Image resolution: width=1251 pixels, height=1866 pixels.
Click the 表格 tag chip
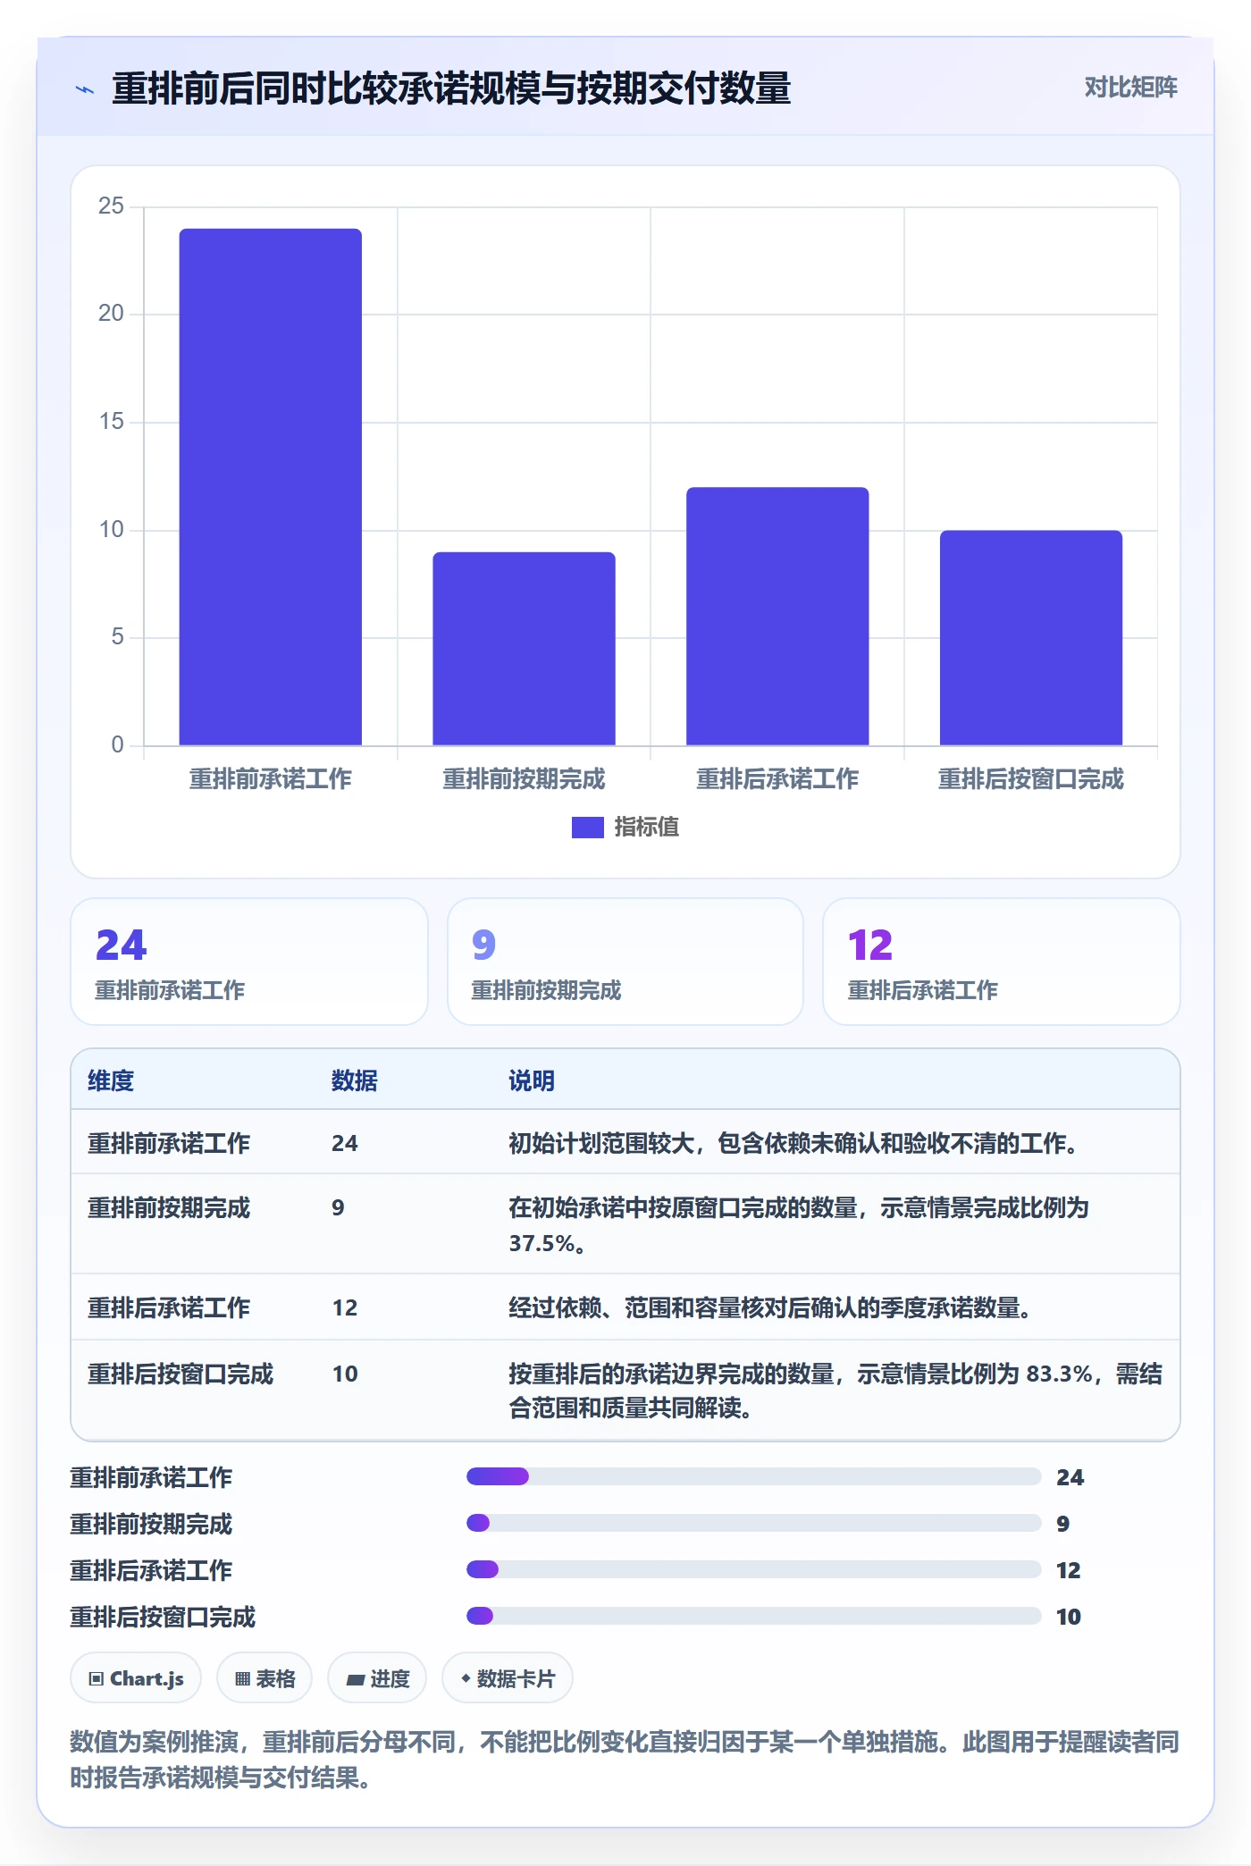click(x=264, y=1678)
